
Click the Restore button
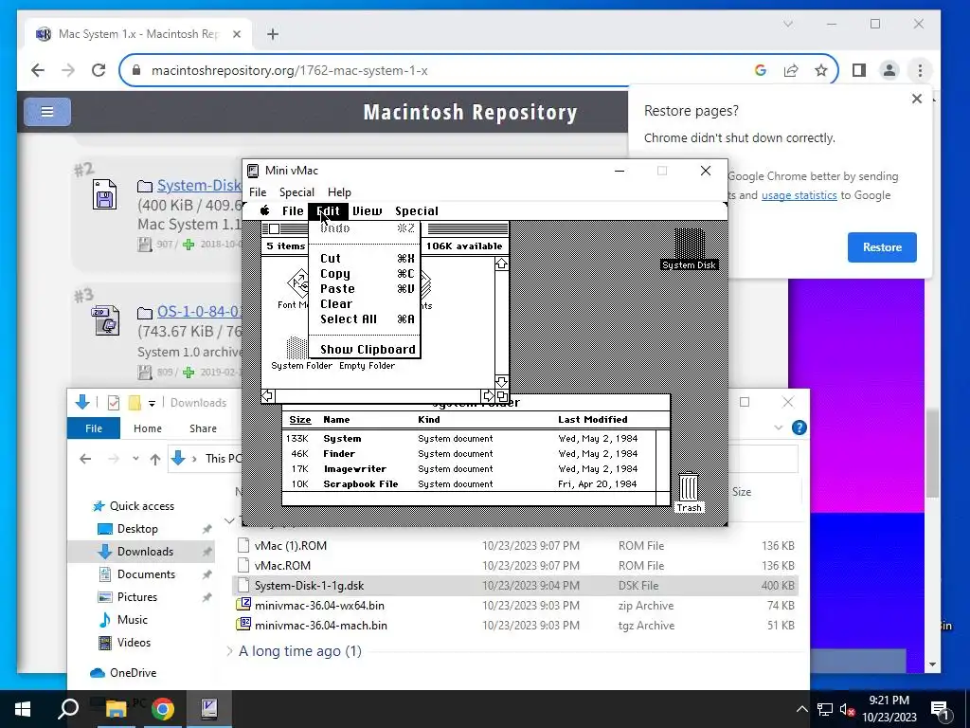(882, 247)
